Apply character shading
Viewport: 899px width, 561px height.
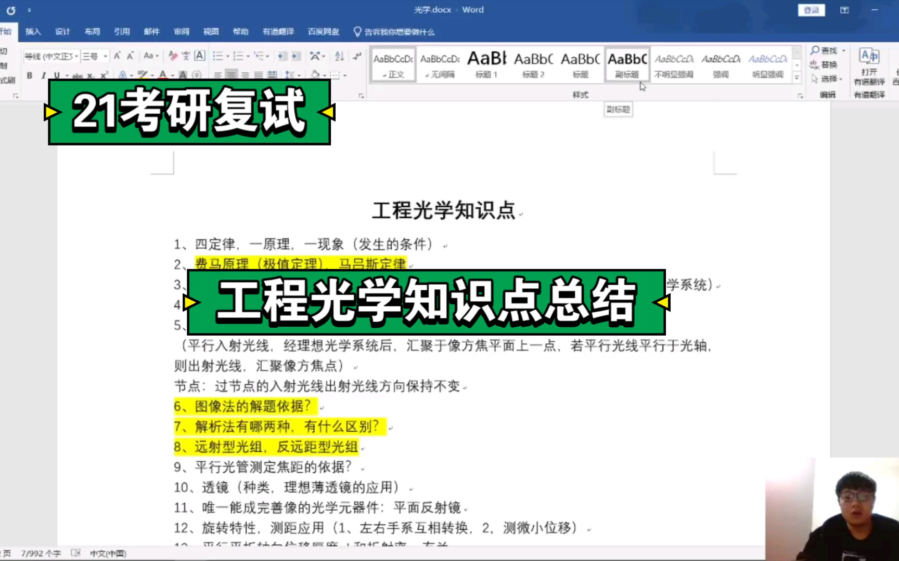(x=183, y=75)
